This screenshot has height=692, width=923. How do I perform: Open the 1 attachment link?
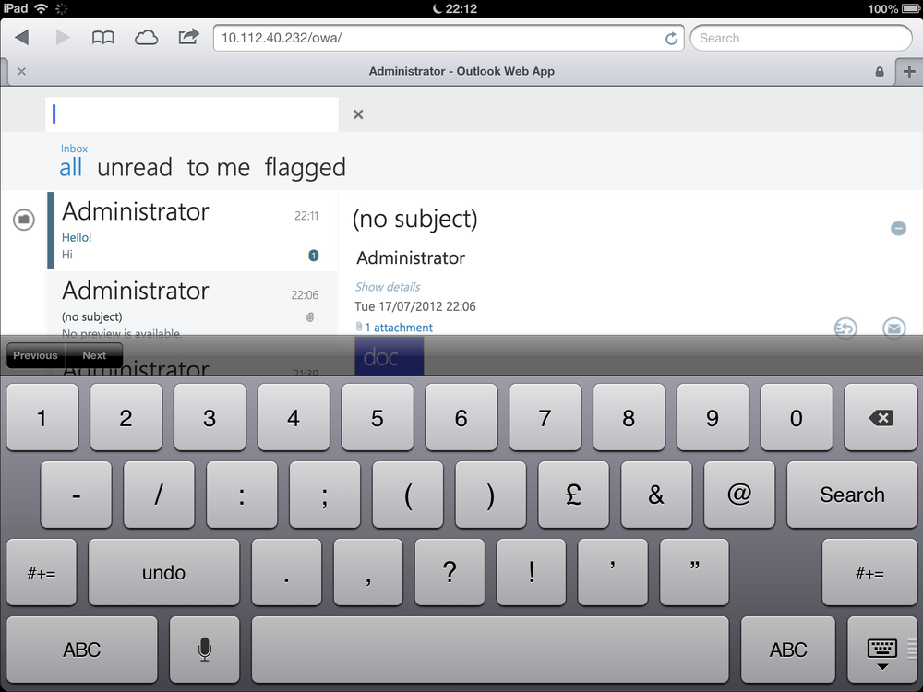tap(399, 328)
